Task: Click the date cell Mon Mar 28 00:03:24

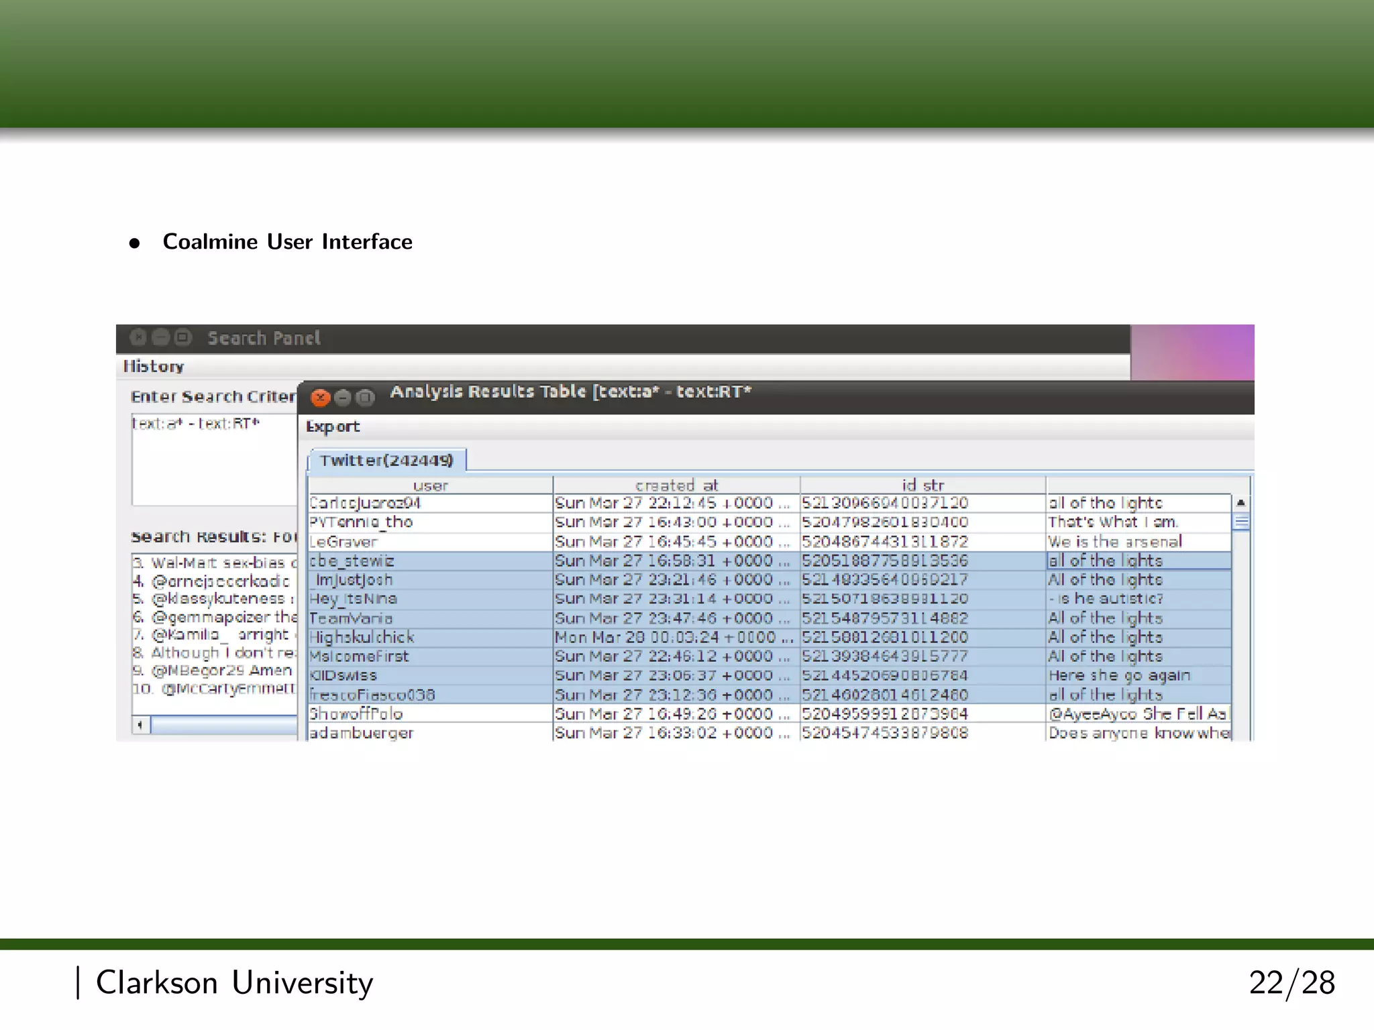Action: coord(676,637)
